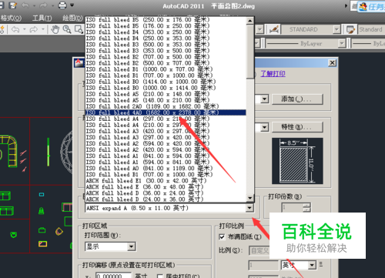This screenshot has width=385, height=278.
Task: Click the QQ penguin 任务 icon
Action: pos(363,6)
